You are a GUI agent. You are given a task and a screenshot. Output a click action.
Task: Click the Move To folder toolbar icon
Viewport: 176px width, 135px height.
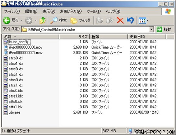pyautogui.click(x=100, y=21)
